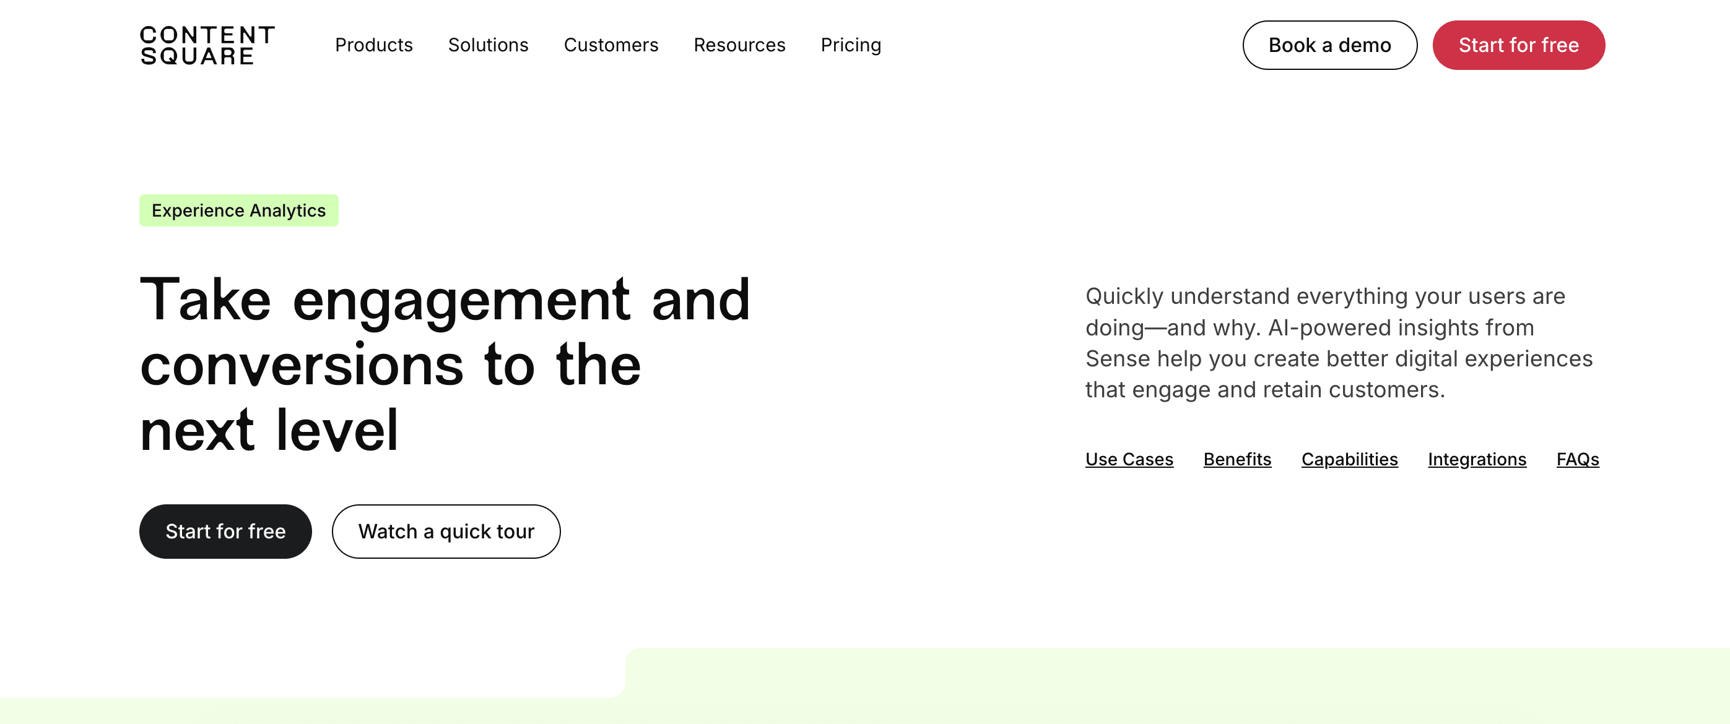Select Customers in the navigation bar
Image resolution: width=1730 pixels, height=724 pixels.
click(611, 45)
